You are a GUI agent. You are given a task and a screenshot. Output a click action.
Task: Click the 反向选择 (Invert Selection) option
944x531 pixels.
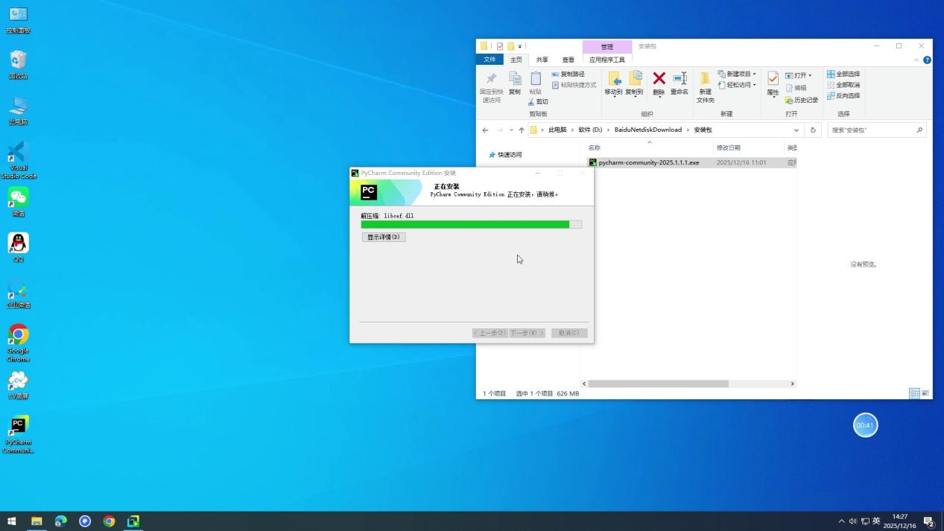846,95
